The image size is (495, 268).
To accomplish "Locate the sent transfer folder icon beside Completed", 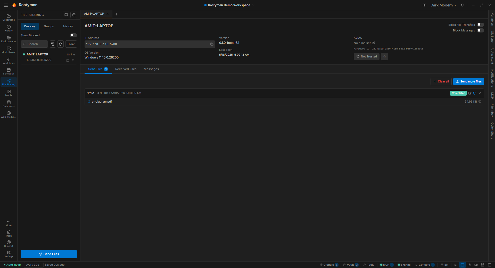I will point(470,93).
